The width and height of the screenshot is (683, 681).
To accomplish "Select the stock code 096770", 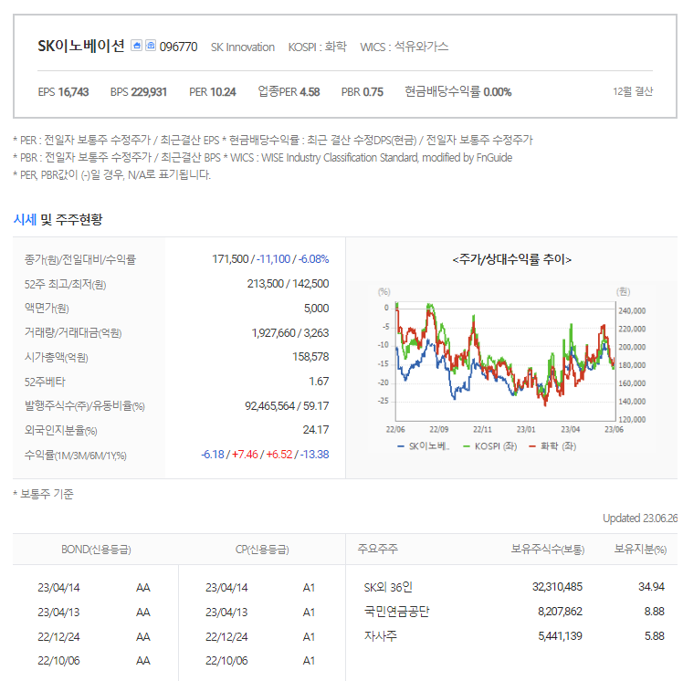I will (x=178, y=47).
